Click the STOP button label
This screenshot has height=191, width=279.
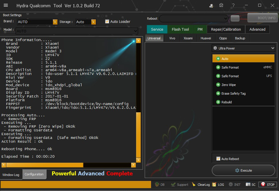tap(270, 185)
